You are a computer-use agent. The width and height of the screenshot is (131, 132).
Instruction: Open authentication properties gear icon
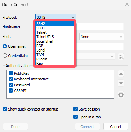[x=121, y=95]
